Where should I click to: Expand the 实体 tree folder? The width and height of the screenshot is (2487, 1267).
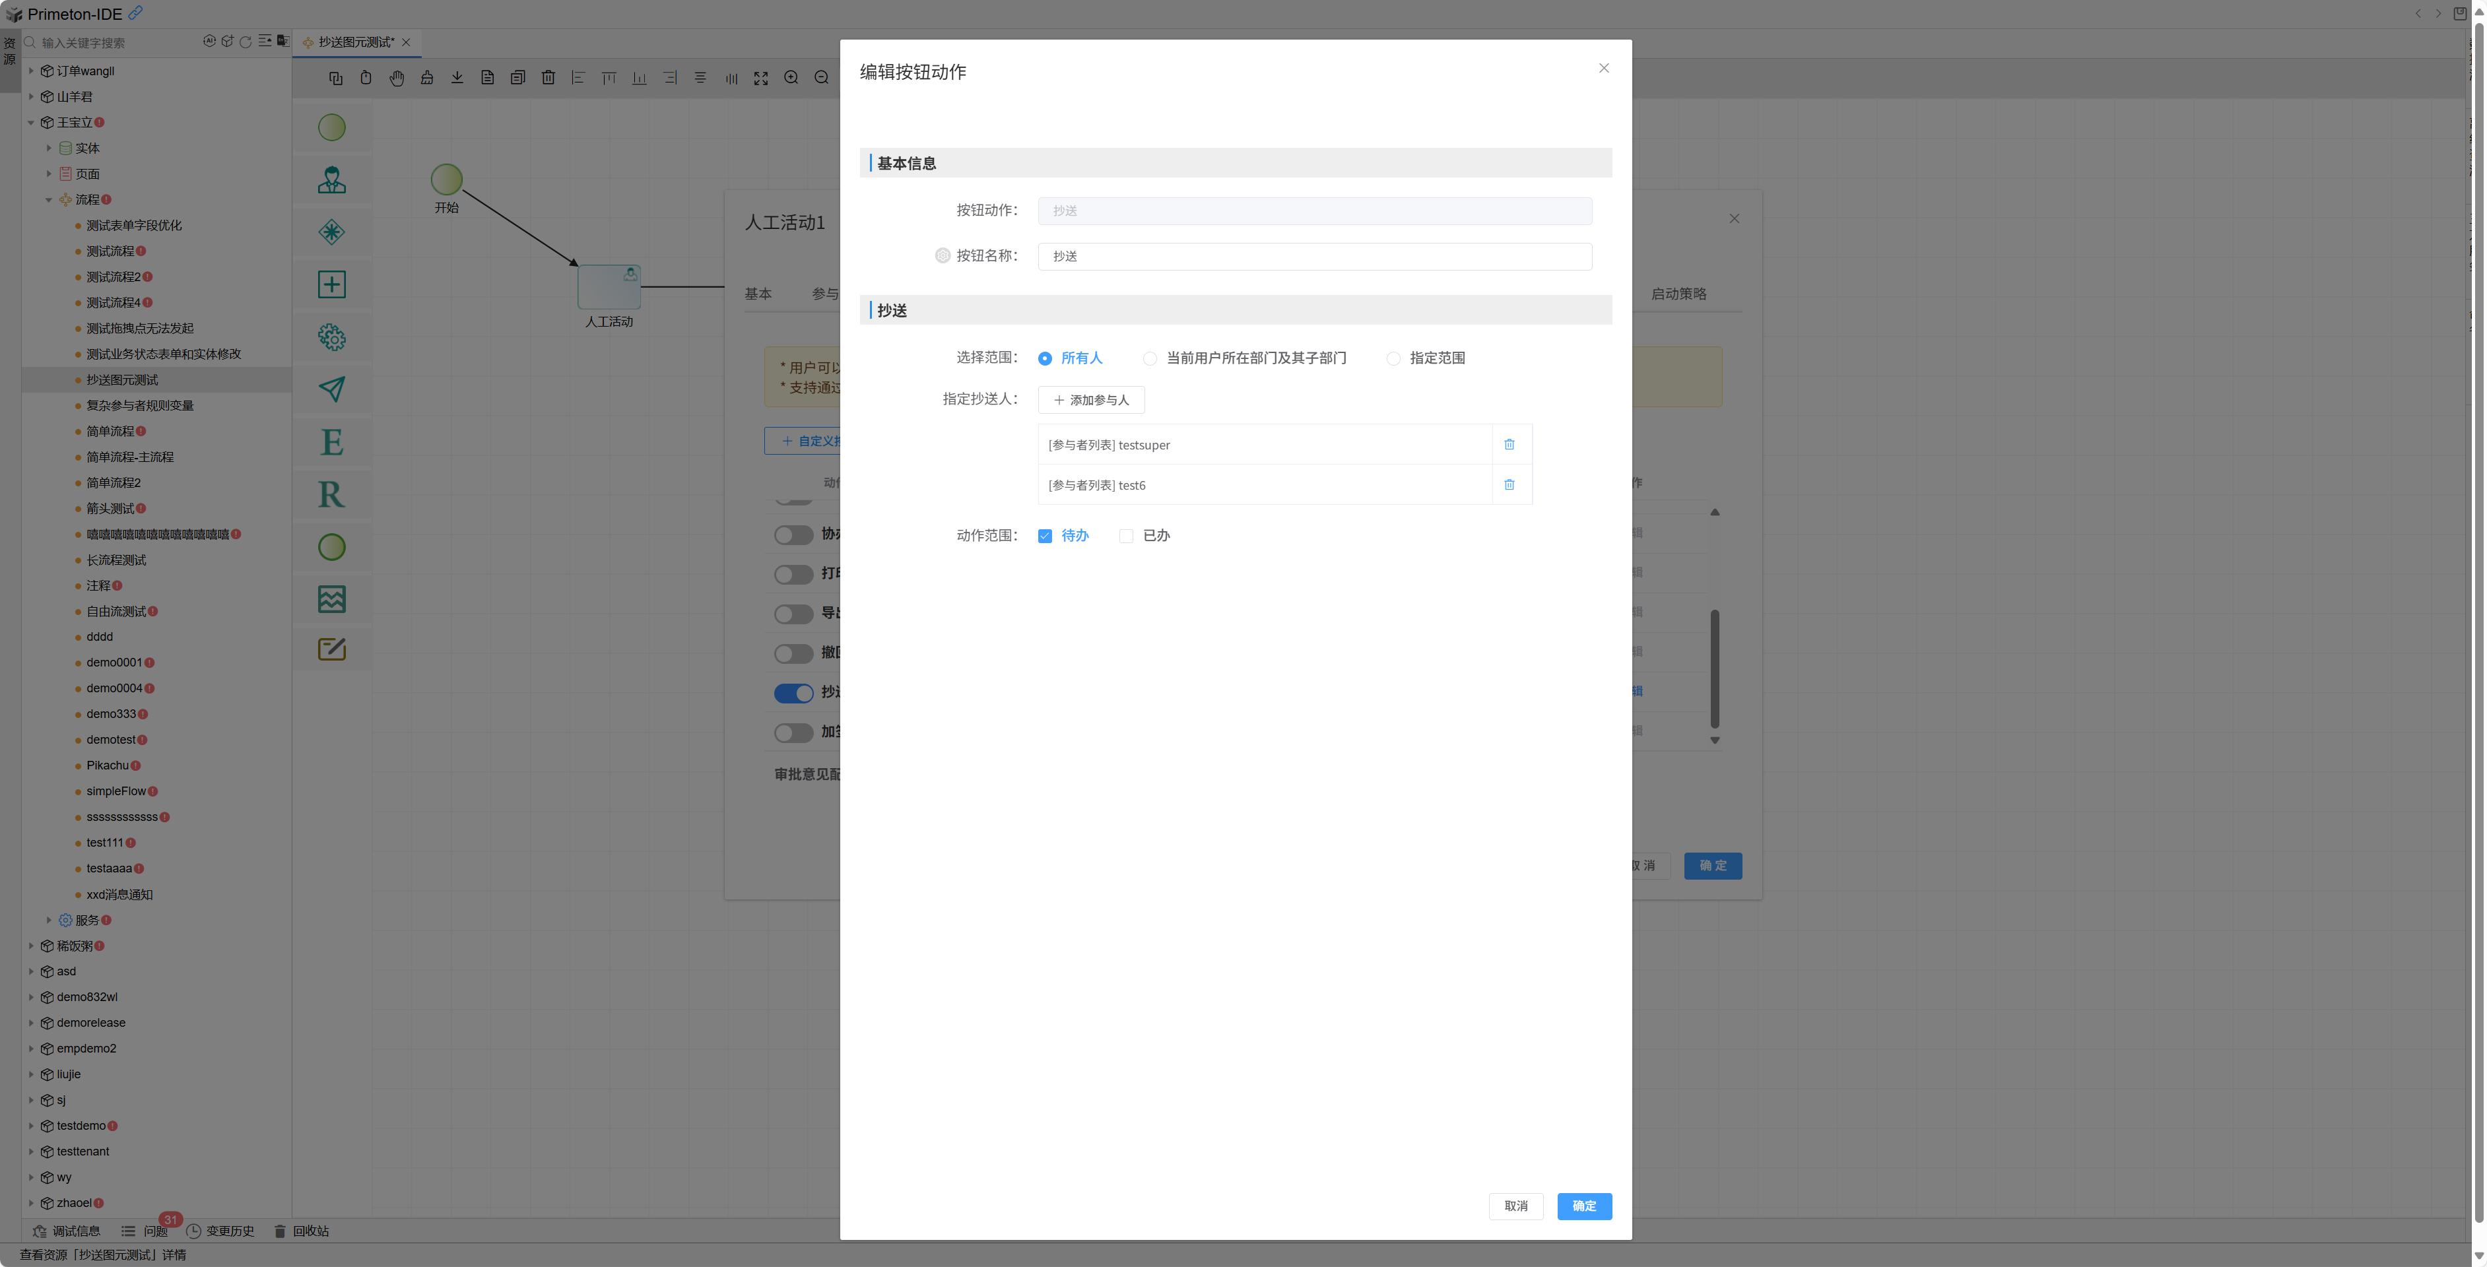click(50, 148)
